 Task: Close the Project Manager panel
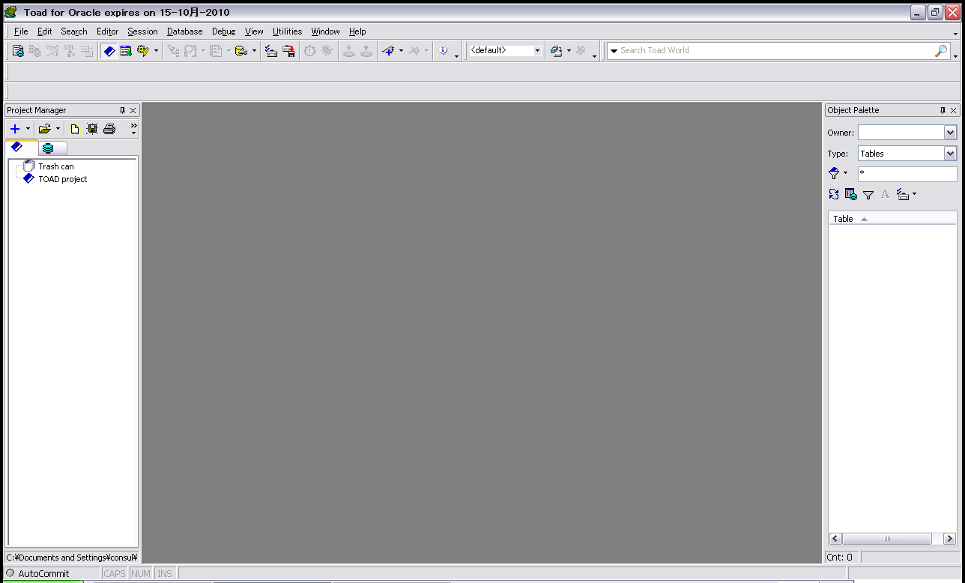[x=133, y=110]
